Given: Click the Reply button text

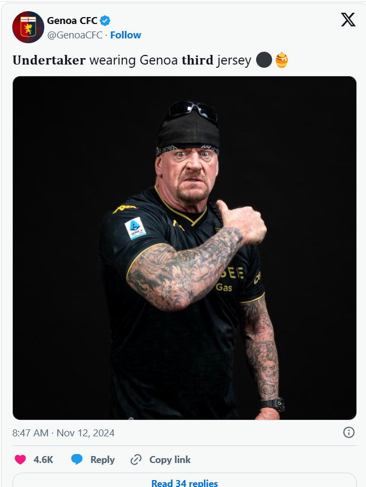Looking at the screenshot, I should [x=102, y=460].
